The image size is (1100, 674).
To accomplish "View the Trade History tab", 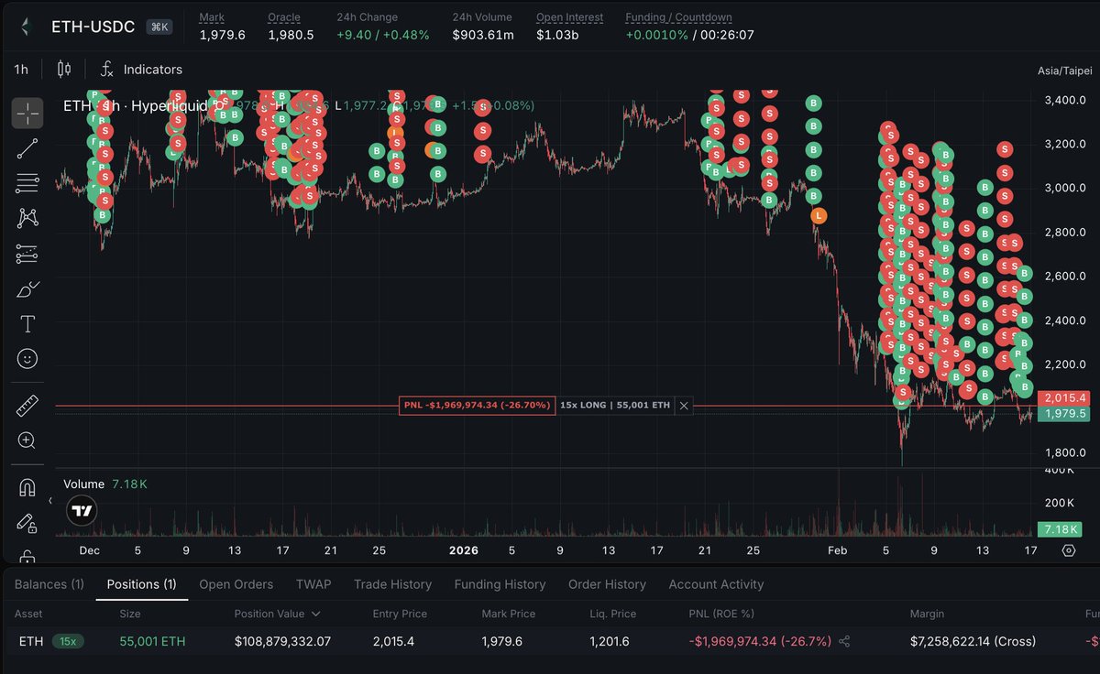I will (x=392, y=584).
